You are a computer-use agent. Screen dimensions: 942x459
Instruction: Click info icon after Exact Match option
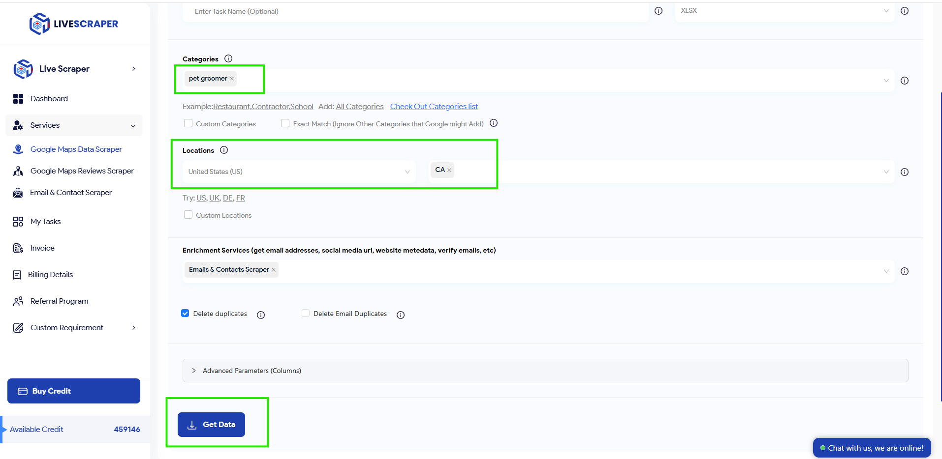point(494,123)
